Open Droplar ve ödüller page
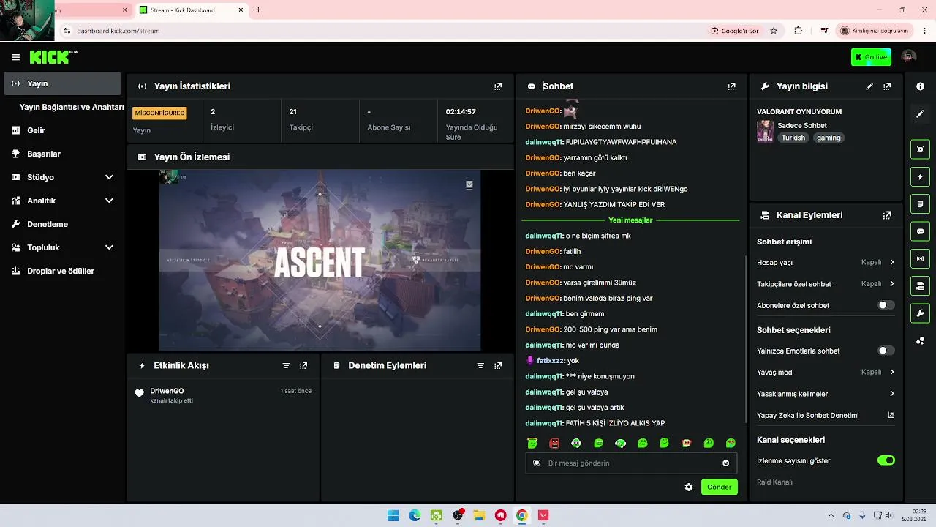Image resolution: width=936 pixels, height=527 pixels. 62,271
